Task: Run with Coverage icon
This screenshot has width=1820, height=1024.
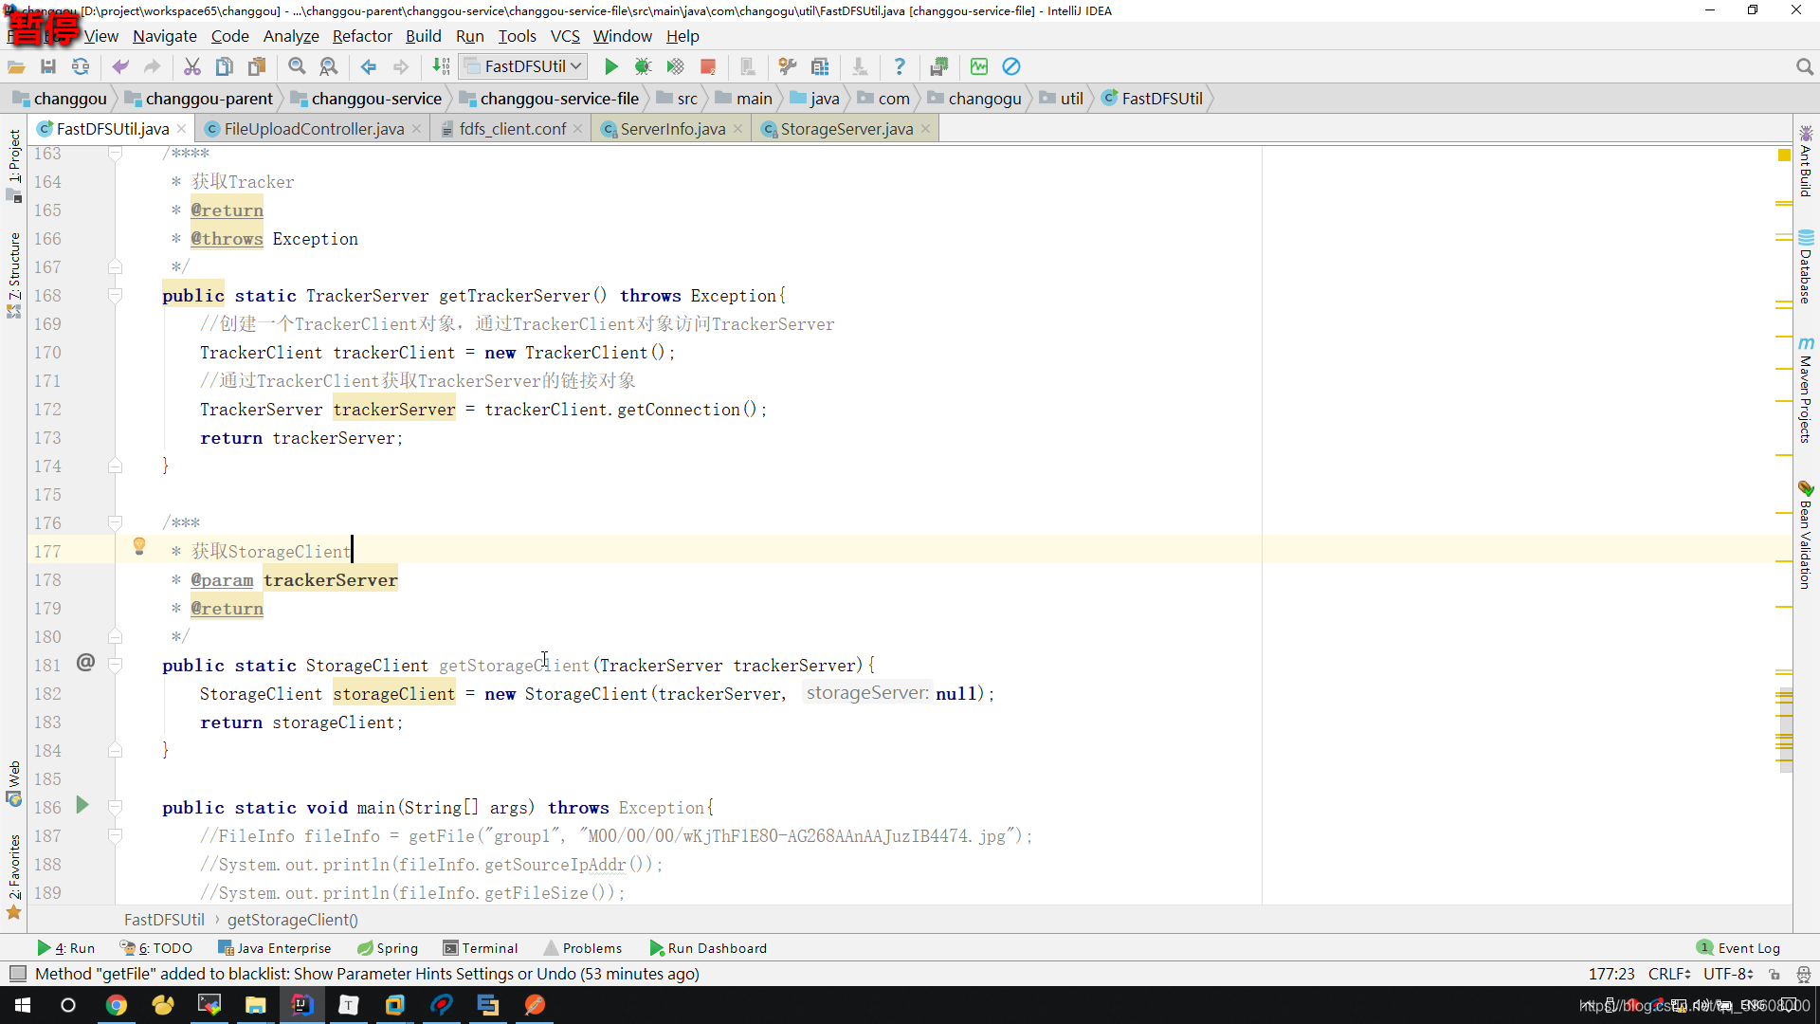Action: [x=676, y=66]
